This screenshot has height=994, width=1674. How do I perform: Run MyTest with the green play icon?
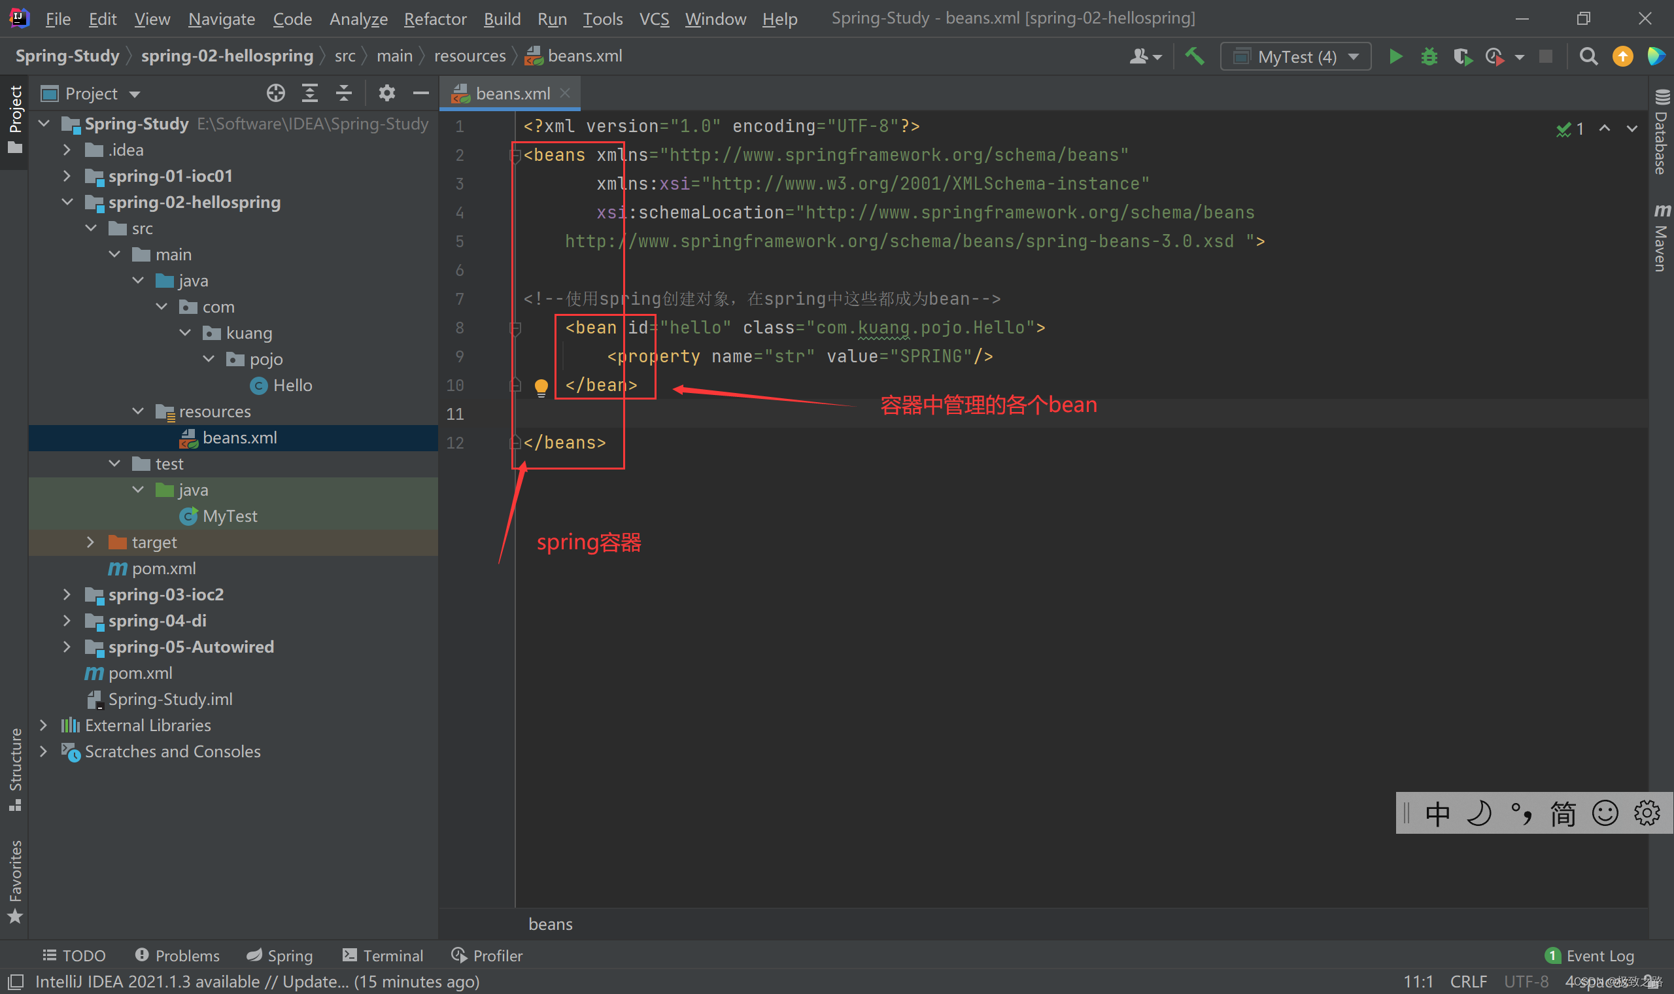pyautogui.click(x=1395, y=56)
